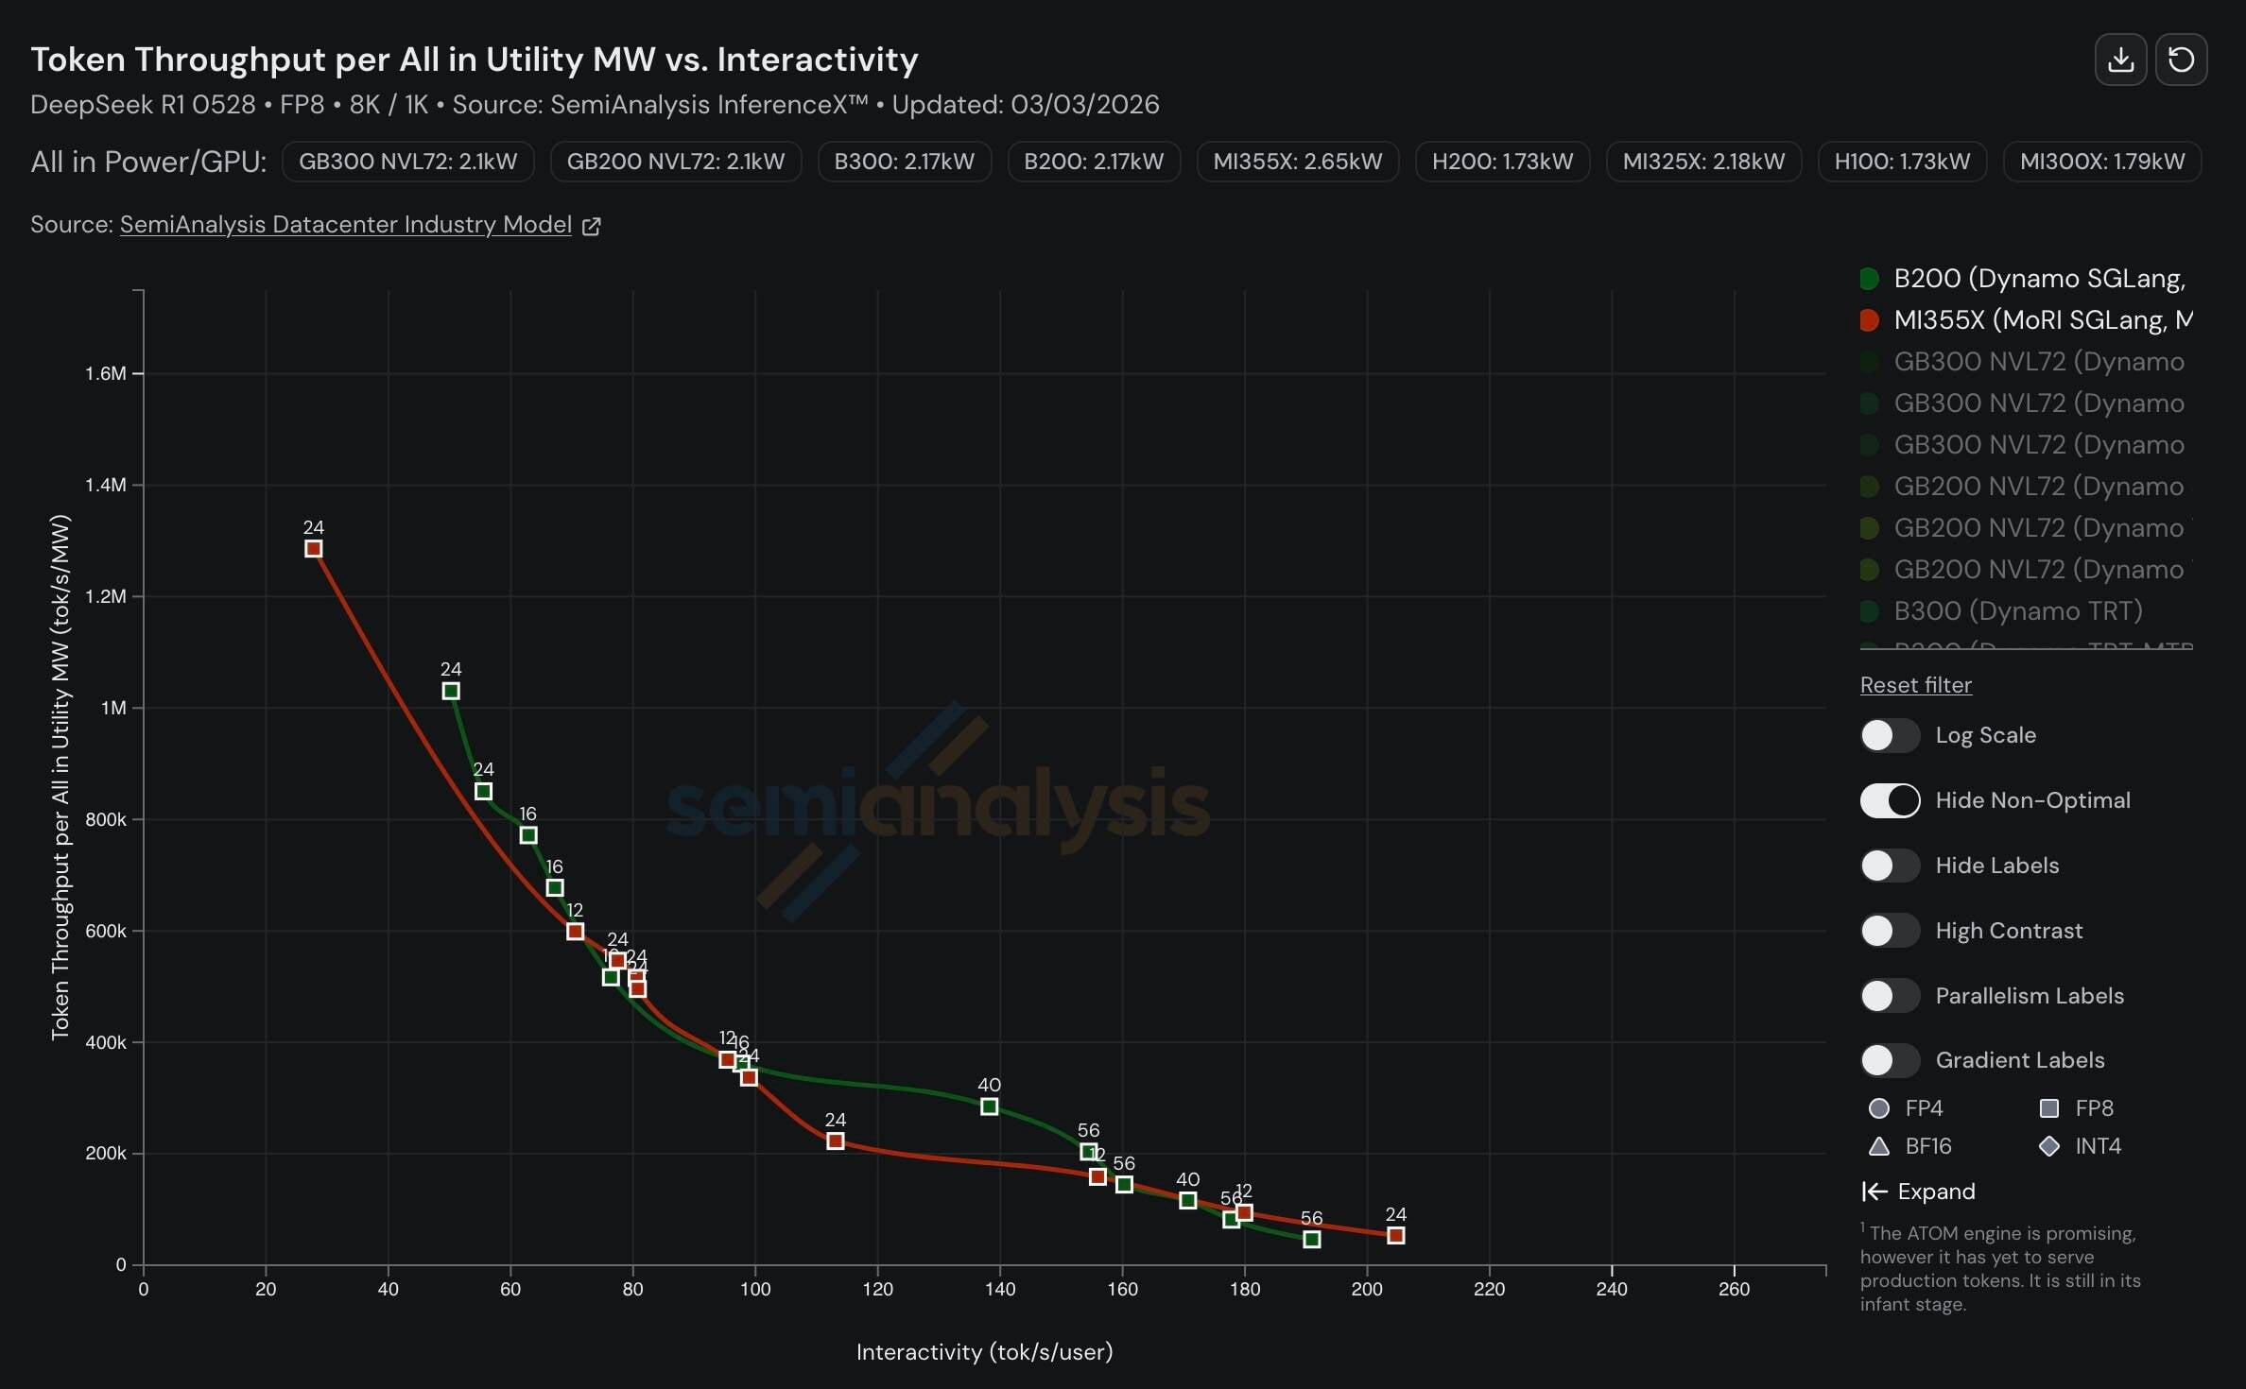Click the FP4 circle legend icon
Screen dimensions: 2246x1389
click(1879, 1108)
